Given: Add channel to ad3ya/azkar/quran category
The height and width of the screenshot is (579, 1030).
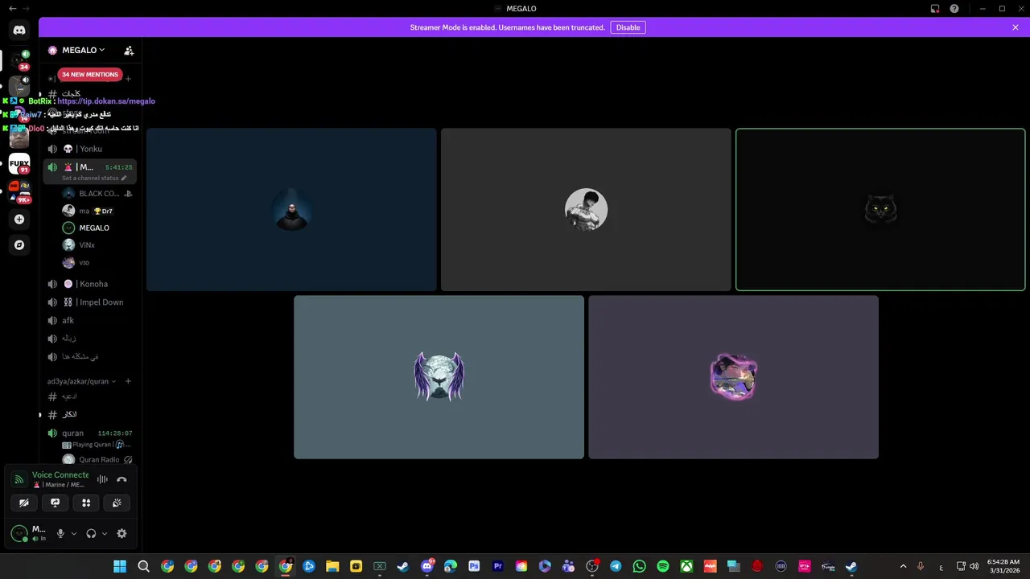Looking at the screenshot, I should (x=128, y=381).
